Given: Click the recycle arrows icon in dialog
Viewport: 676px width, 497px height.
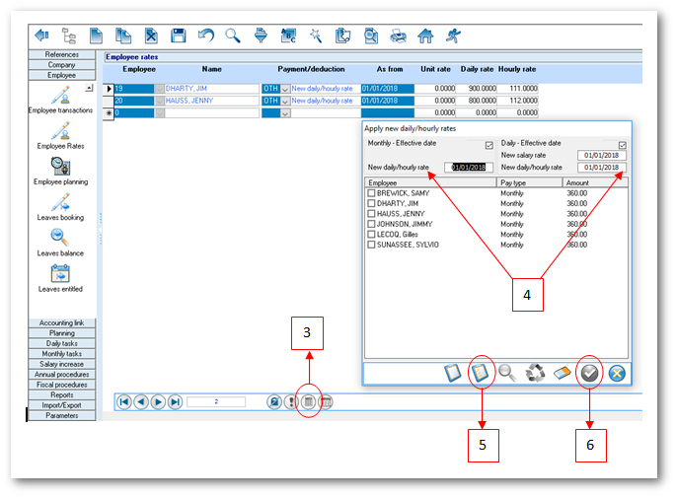Looking at the screenshot, I should pyautogui.click(x=534, y=373).
